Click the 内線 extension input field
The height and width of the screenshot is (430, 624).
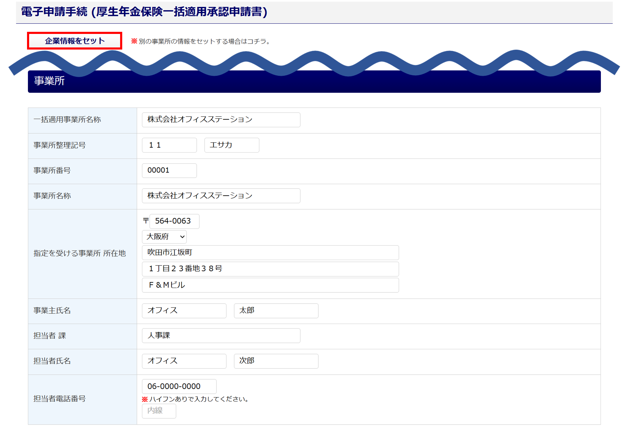(x=159, y=411)
